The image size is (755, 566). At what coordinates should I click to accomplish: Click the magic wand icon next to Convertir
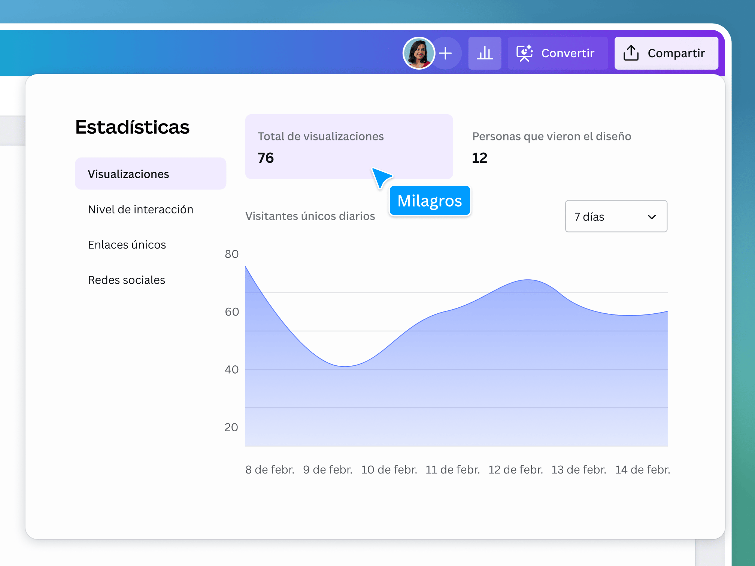pyautogui.click(x=524, y=53)
